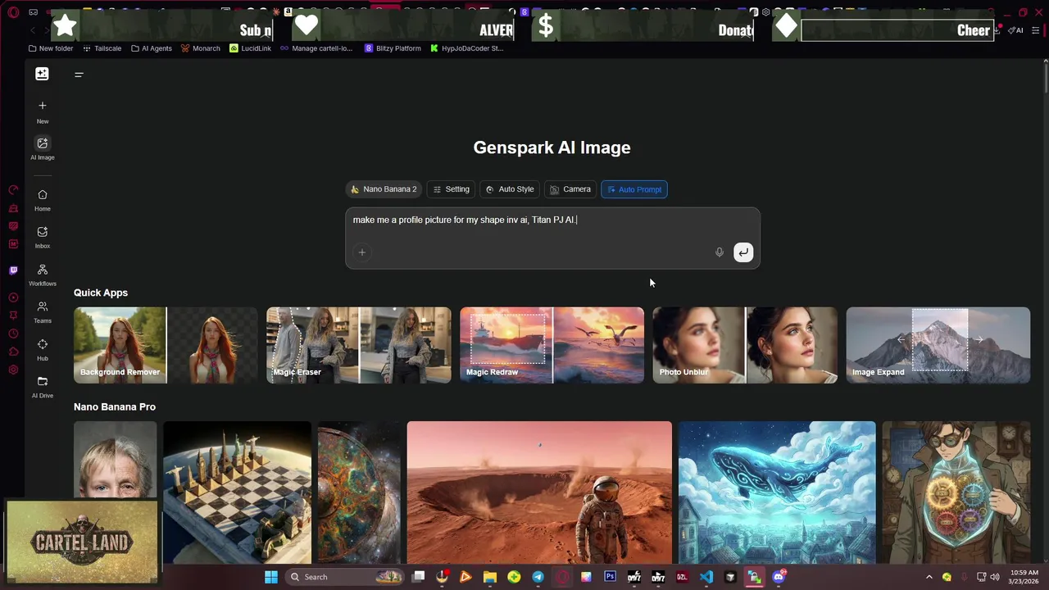The image size is (1049, 590).
Task: Open AI Drive in sidebar
Action: pos(43,388)
